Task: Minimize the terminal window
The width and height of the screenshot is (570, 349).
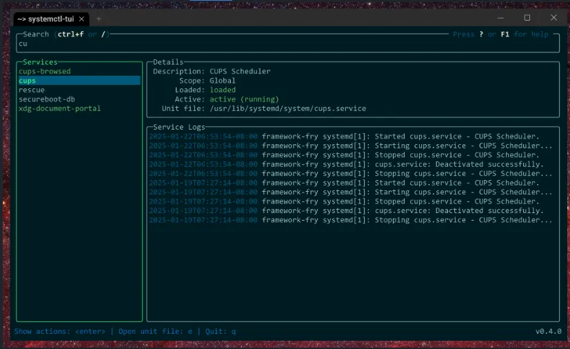Action: pos(501,18)
